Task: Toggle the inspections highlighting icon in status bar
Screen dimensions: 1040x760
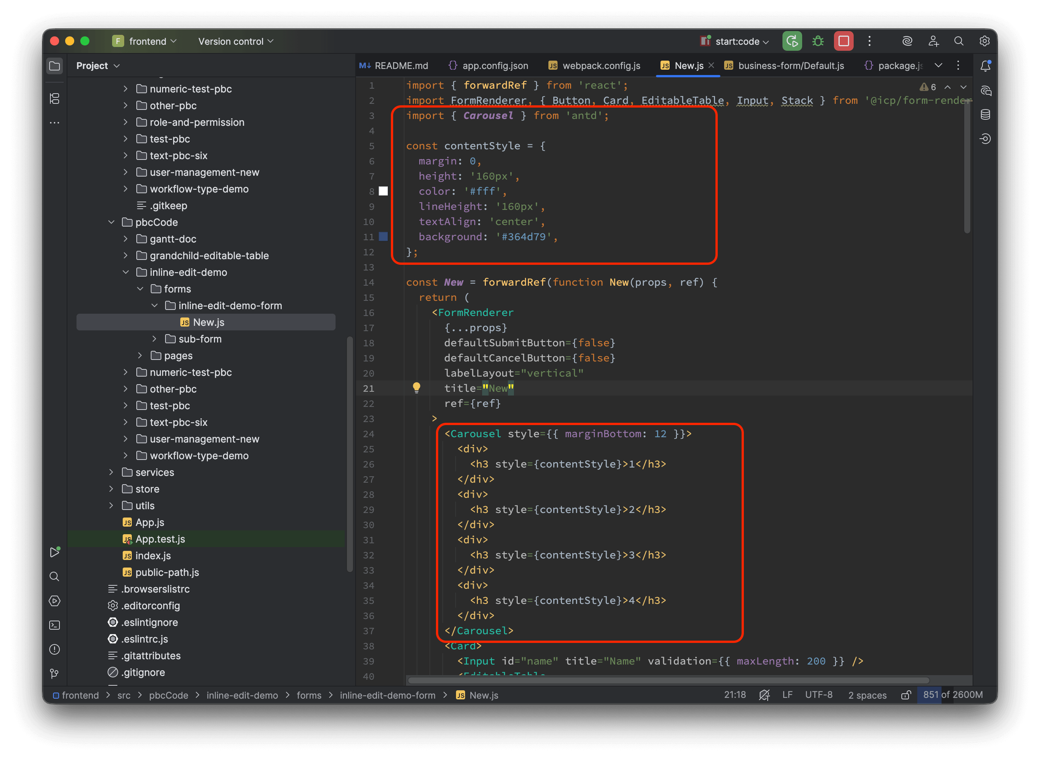Action: pos(764,695)
